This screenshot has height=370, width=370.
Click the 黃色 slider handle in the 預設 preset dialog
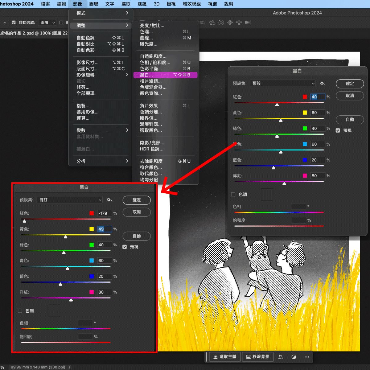pos(281,120)
